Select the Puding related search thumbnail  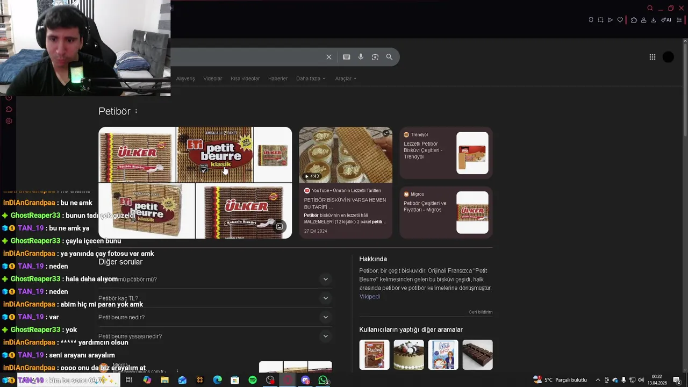coord(375,355)
